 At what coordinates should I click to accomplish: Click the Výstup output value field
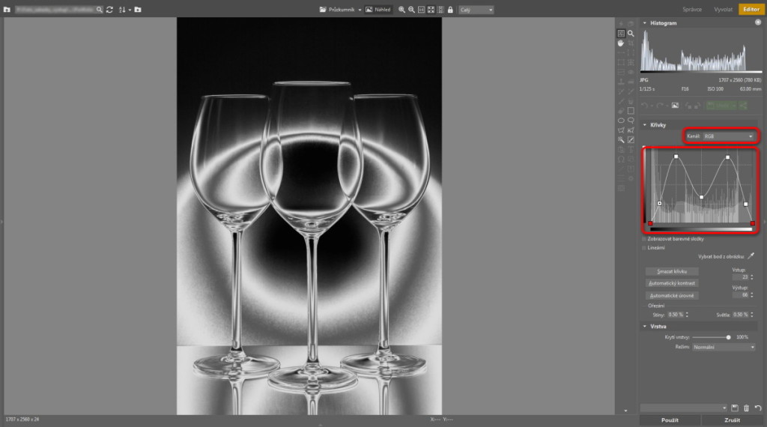point(741,295)
